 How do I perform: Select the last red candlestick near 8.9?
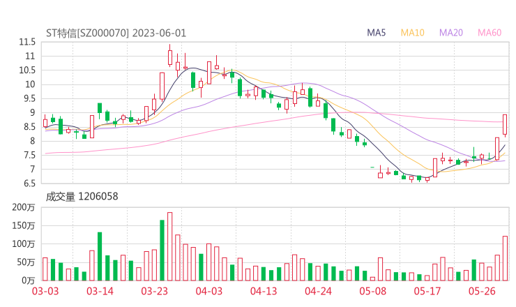(505, 124)
